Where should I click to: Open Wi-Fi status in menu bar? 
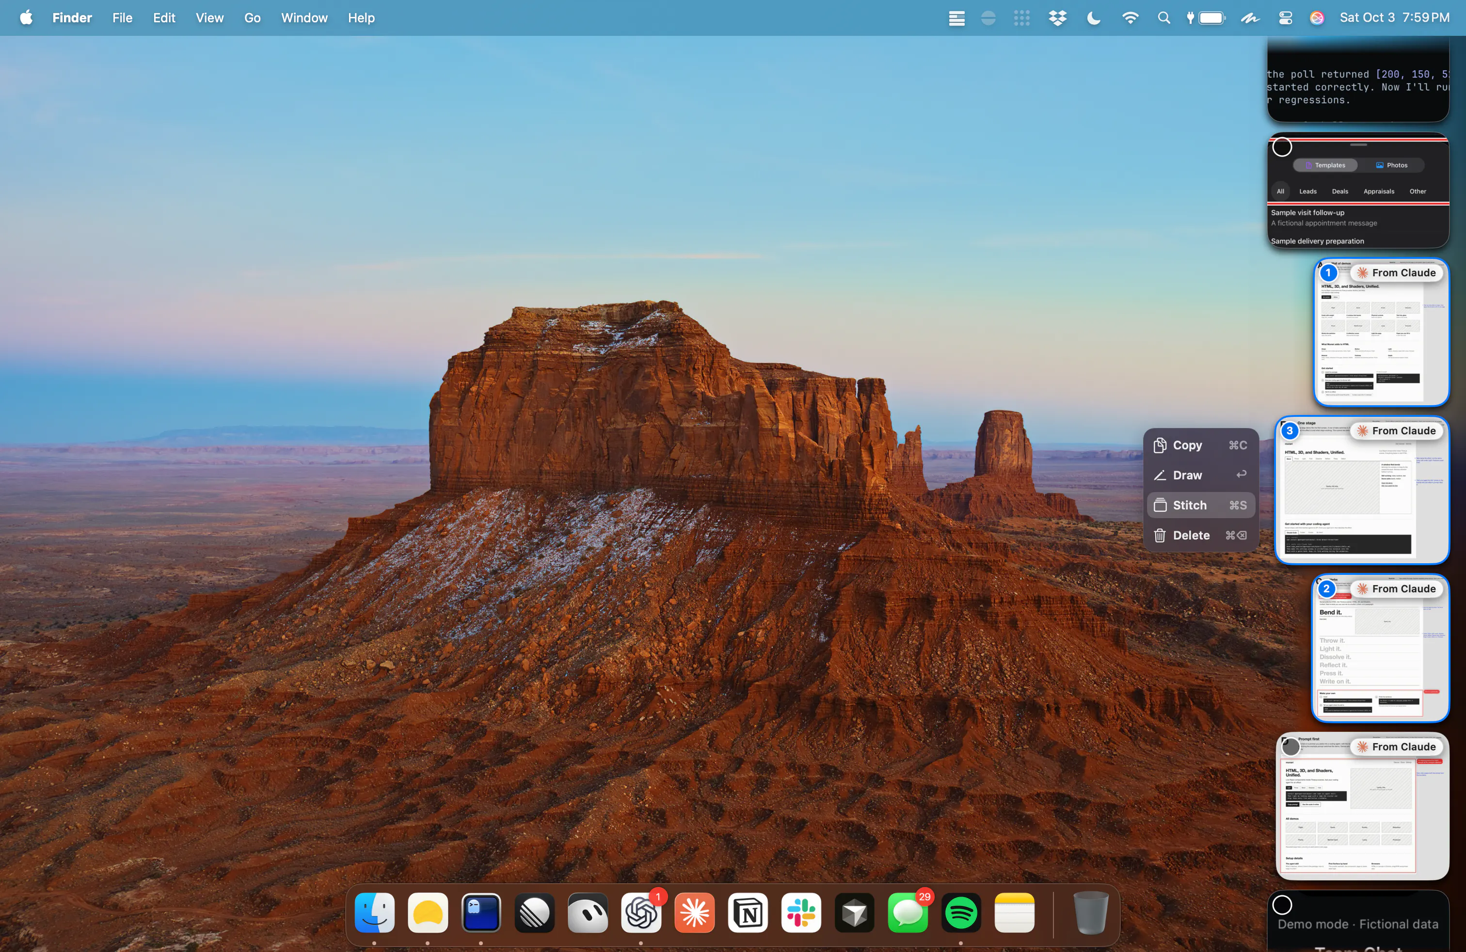1130,18
